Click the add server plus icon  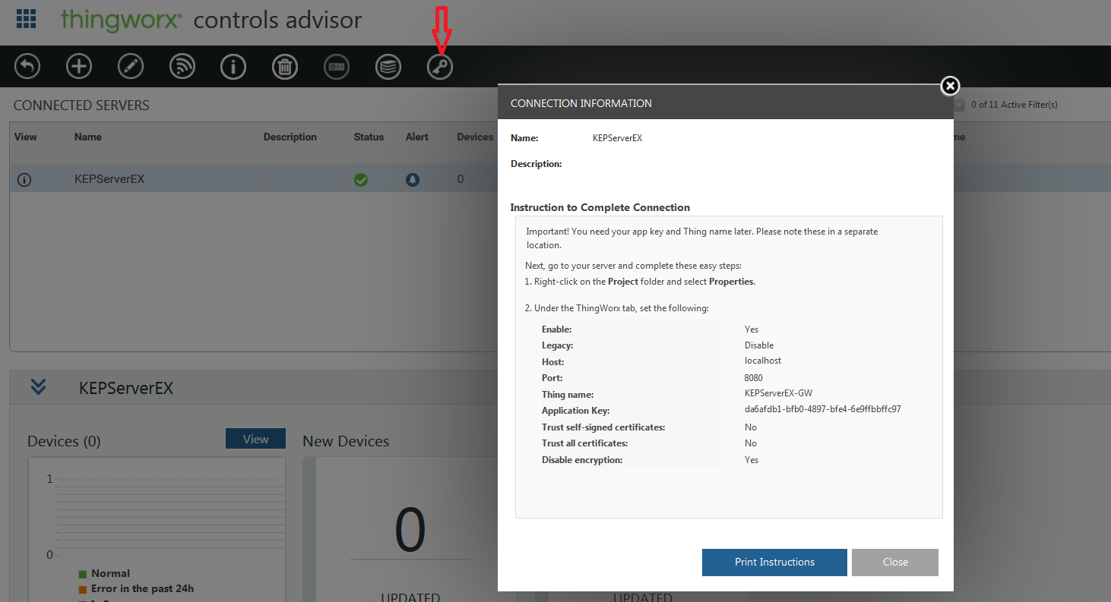(x=79, y=67)
